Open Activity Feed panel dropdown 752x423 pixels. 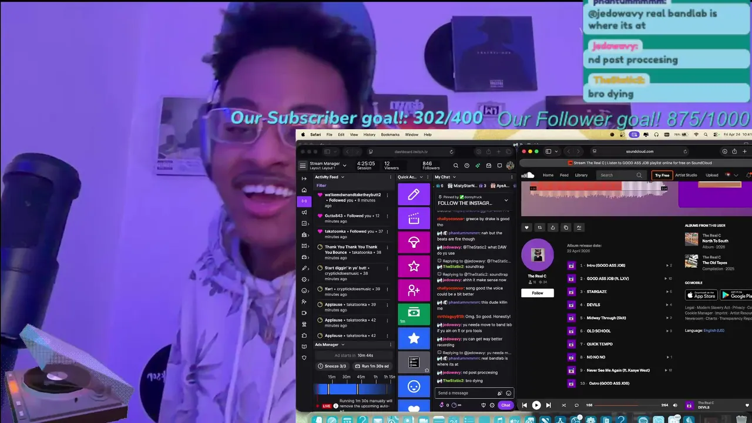click(x=343, y=177)
